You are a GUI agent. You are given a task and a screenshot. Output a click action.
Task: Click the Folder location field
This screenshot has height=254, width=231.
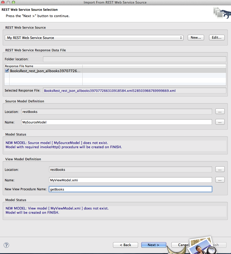134,59
